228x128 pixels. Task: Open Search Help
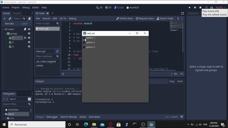pos(165,18)
